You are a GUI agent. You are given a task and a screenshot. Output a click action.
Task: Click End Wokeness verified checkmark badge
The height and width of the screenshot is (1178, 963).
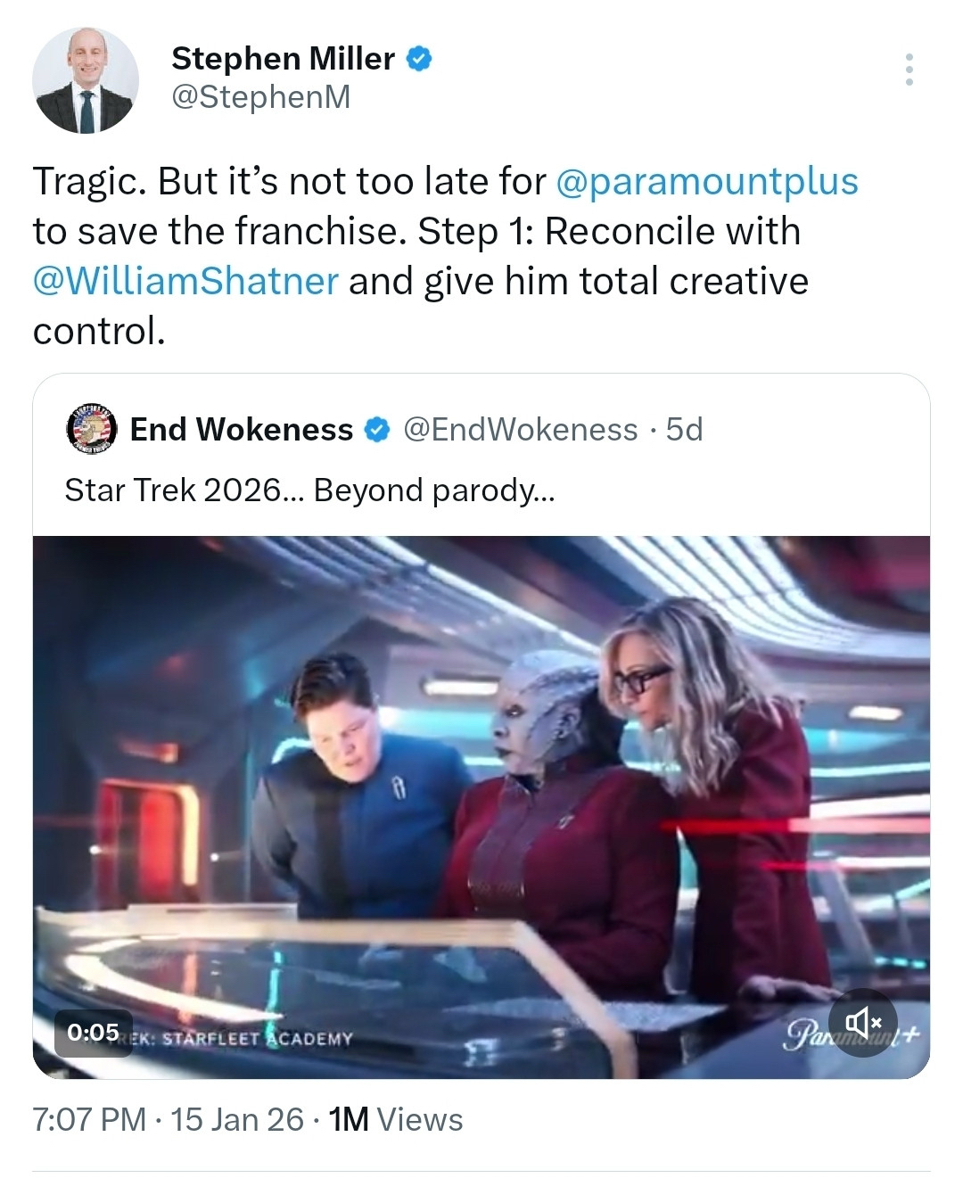[377, 430]
